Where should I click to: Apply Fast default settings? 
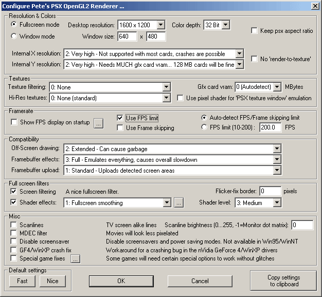pos(22,281)
